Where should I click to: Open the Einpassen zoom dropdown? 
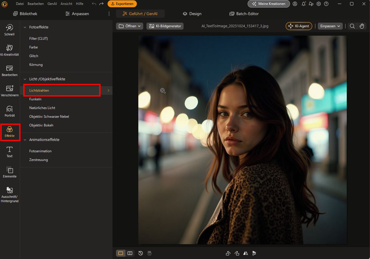point(330,26)
